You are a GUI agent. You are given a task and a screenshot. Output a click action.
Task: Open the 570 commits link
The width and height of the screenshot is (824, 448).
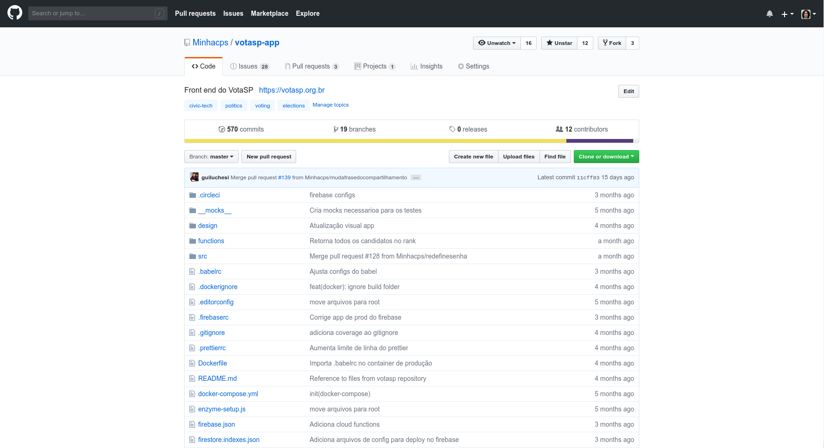(x=241, y=129)
